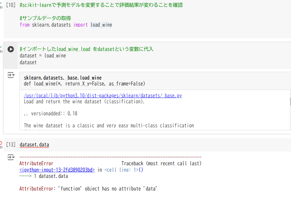Click the red error status icon for cell 13
Image resolution: width=291 pixels, height=199 pixels.
(x=1, y=143)
